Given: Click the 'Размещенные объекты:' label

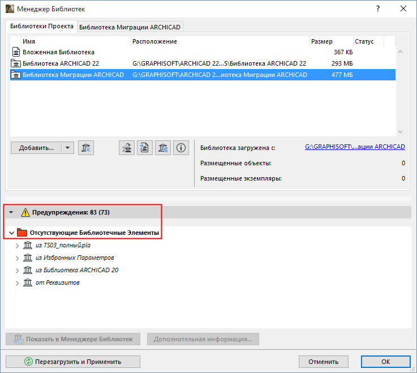Looking at the screenshot, I should coord(235,163).
